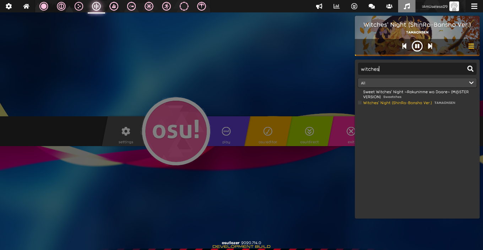Click the osu! logo to play
The height and width of the screenshot is (250, 483).
[175, 131]
